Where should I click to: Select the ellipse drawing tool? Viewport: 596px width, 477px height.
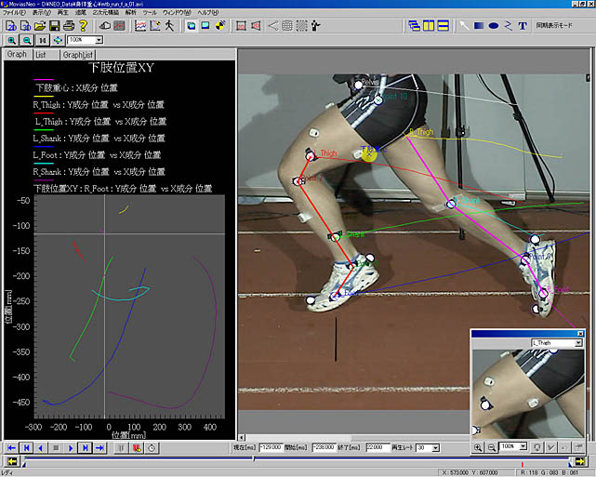pyautogui.click(x=494, y=26)
